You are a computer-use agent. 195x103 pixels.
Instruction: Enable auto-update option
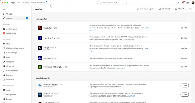(x=145, y=9)
